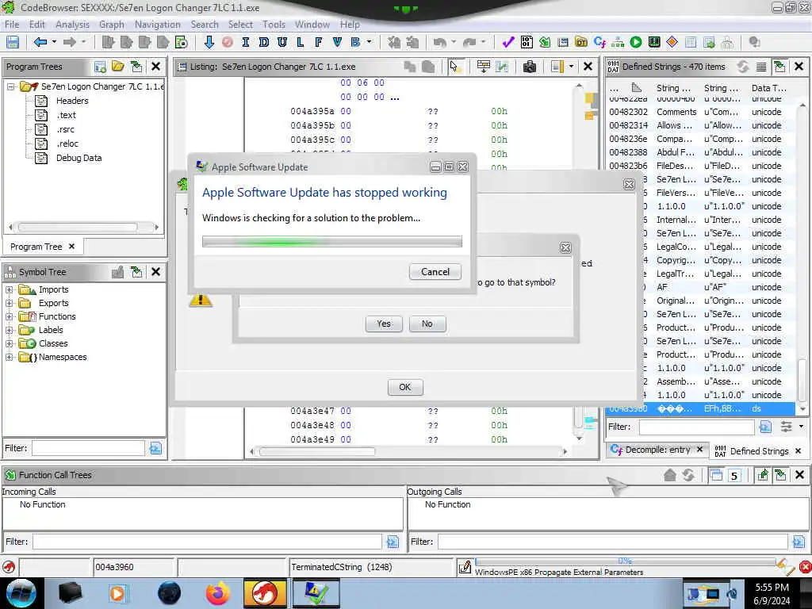The image size is (812, 609).
Task: Click the L (next label) toolbar icon
Action: click(300, 43)
